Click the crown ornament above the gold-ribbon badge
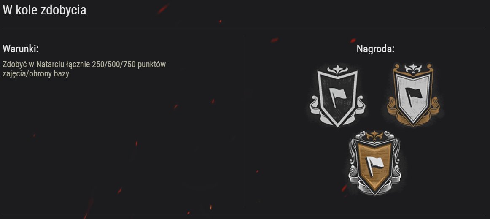The width and height of the screenshot is (490, 219). click(x=413, y=68)
